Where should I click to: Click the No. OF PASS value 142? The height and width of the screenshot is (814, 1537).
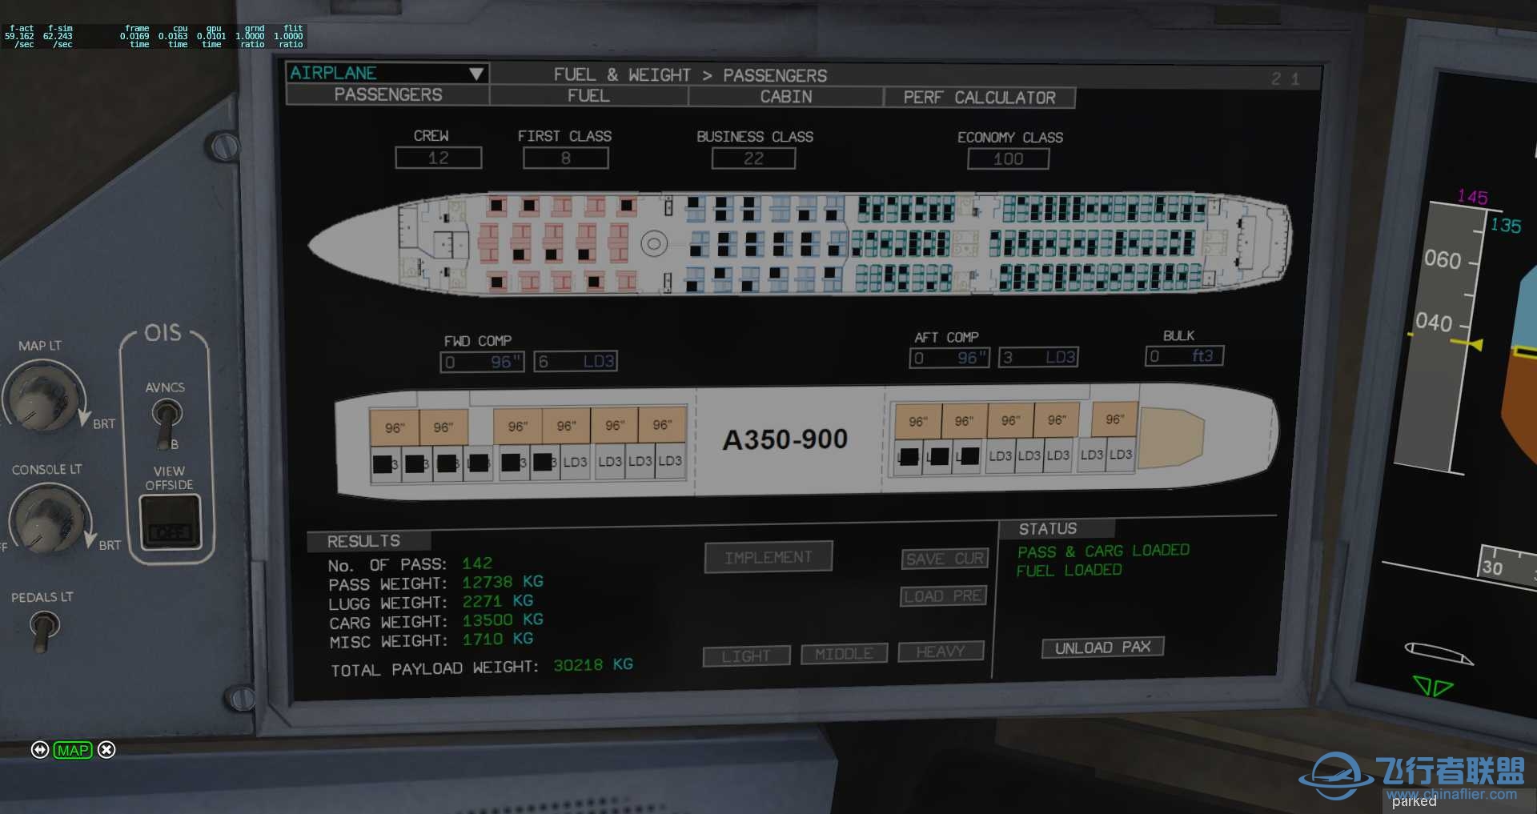(477, 563)
